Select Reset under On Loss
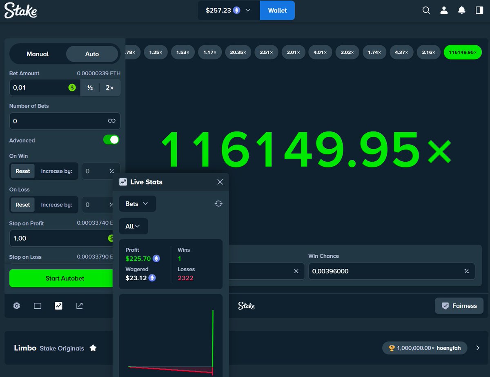This screenshot has height=377, width=490. point(23,205)
